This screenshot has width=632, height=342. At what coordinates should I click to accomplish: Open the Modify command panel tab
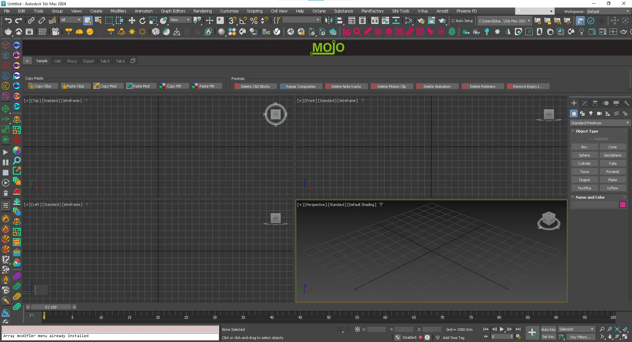[x=585, y=103]
